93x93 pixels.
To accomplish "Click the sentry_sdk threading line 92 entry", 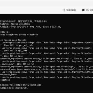I will click(x=47, y=67).
